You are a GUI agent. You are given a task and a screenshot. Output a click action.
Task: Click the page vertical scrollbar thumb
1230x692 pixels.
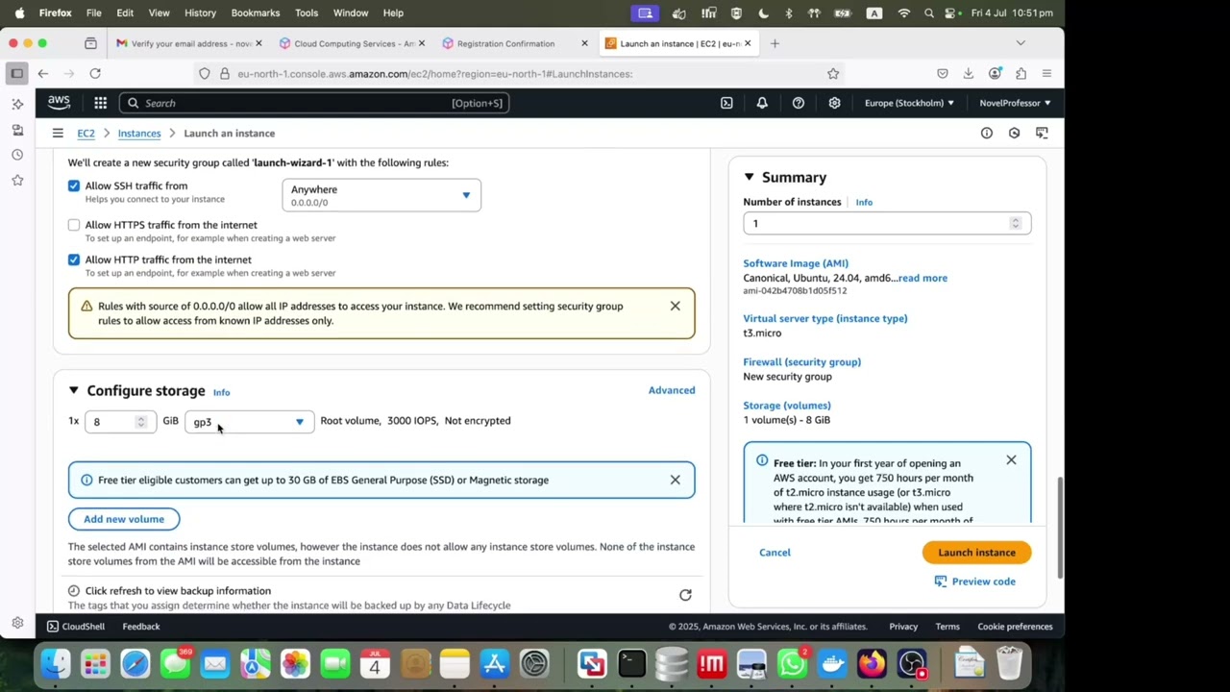click(x=1060, y=527)
